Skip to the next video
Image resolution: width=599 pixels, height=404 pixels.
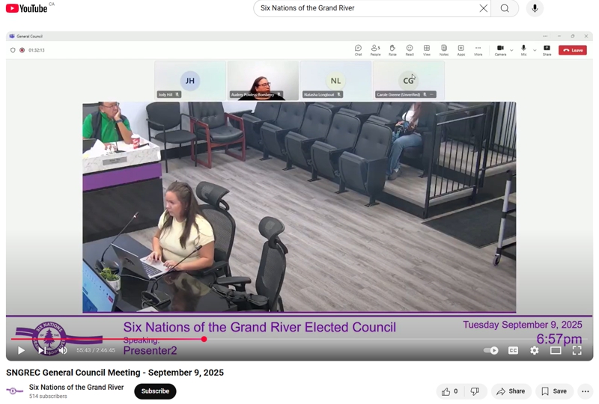42,350
